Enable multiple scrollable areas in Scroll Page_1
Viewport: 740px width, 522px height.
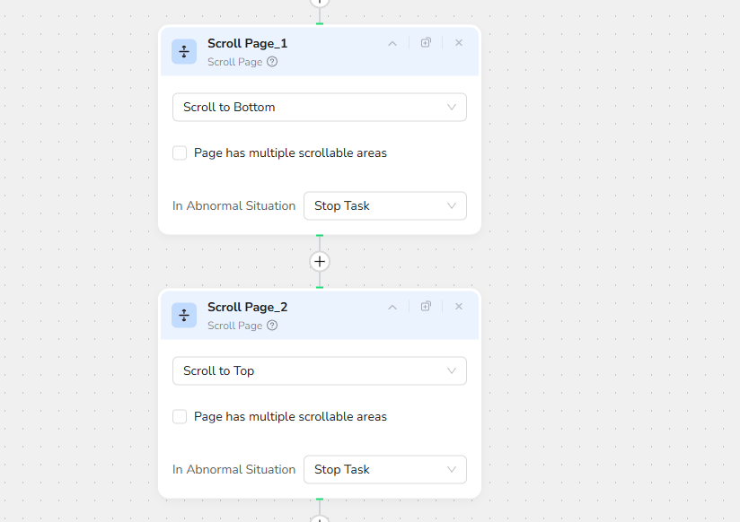[180, 153]
